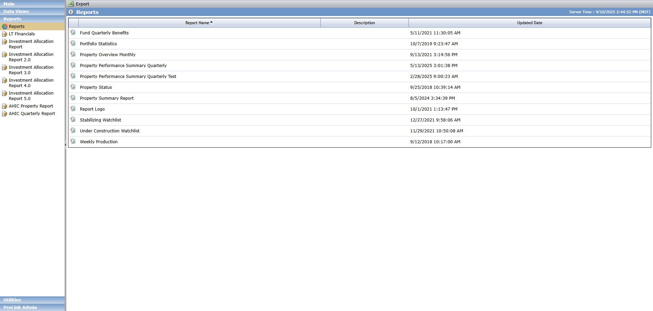The width and height of the screenshot is (653, 311).
Task: Collapse the sidebar using splitter arrow
Action: pyautogui.click(x=65, y=145)
